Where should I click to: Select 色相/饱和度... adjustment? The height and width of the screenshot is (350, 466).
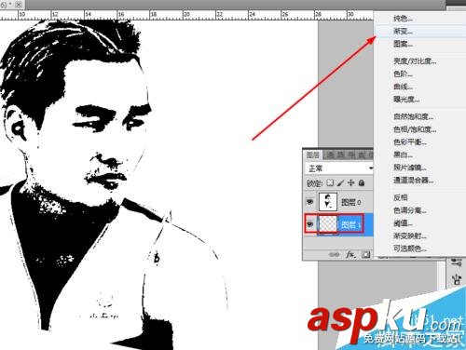pyautogui.click(x=415, y=129)
